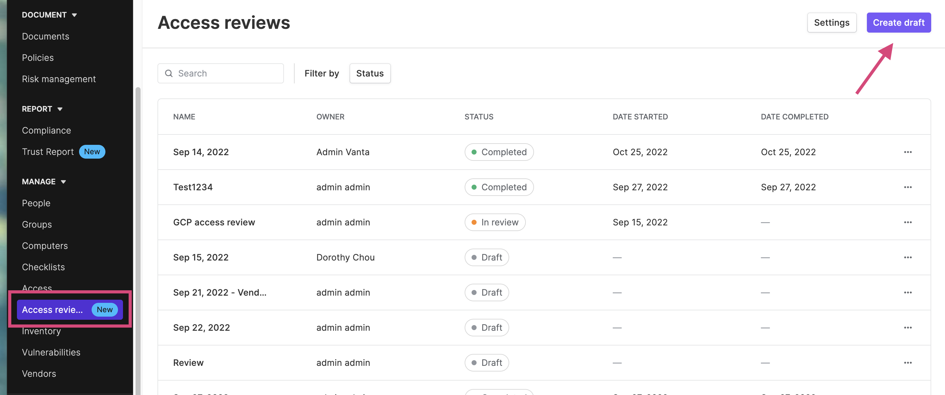Open Risk management page
945x395 pixels.
tap(59, 79)
